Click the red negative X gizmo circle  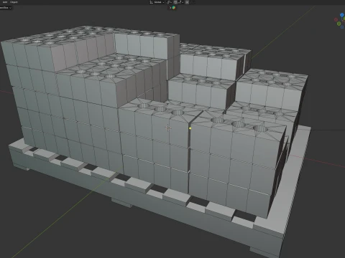pos(336,19)
